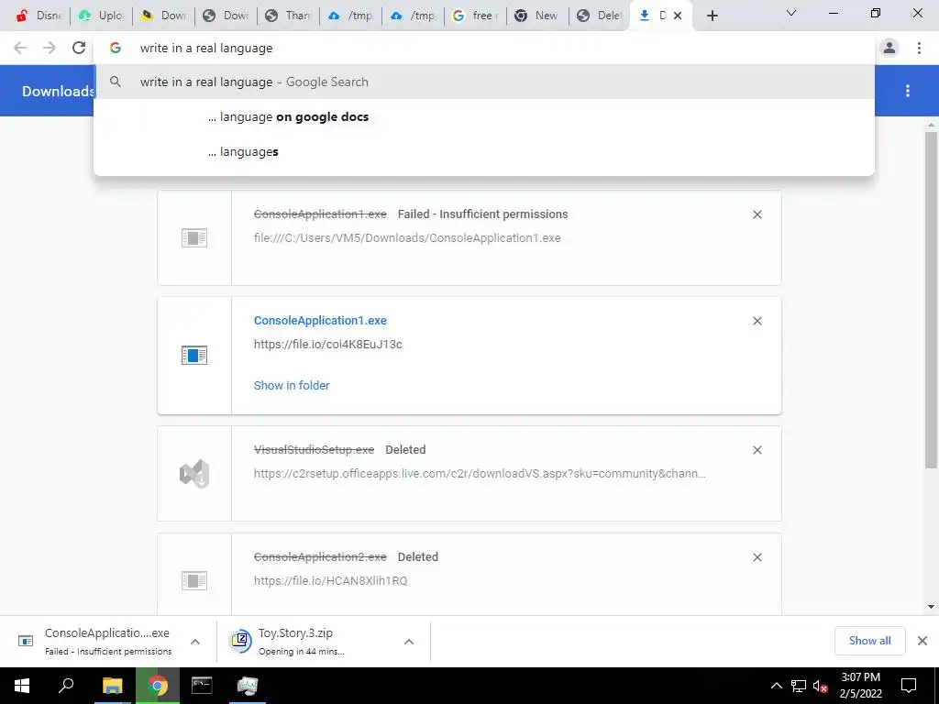Viewport: 939px width, 704px height.
Task: Open Windows taskbar search
Action: (66, 686)
